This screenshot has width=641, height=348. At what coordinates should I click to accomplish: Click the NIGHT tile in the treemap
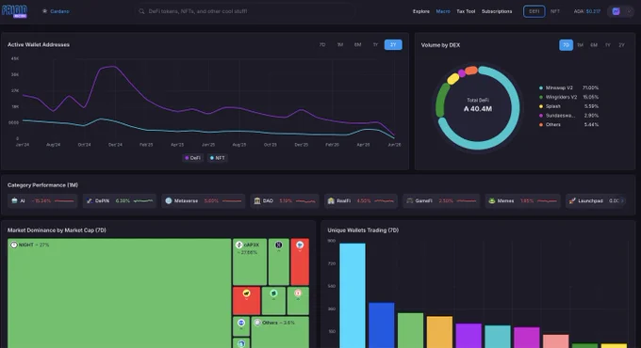[x=119, y=293]
